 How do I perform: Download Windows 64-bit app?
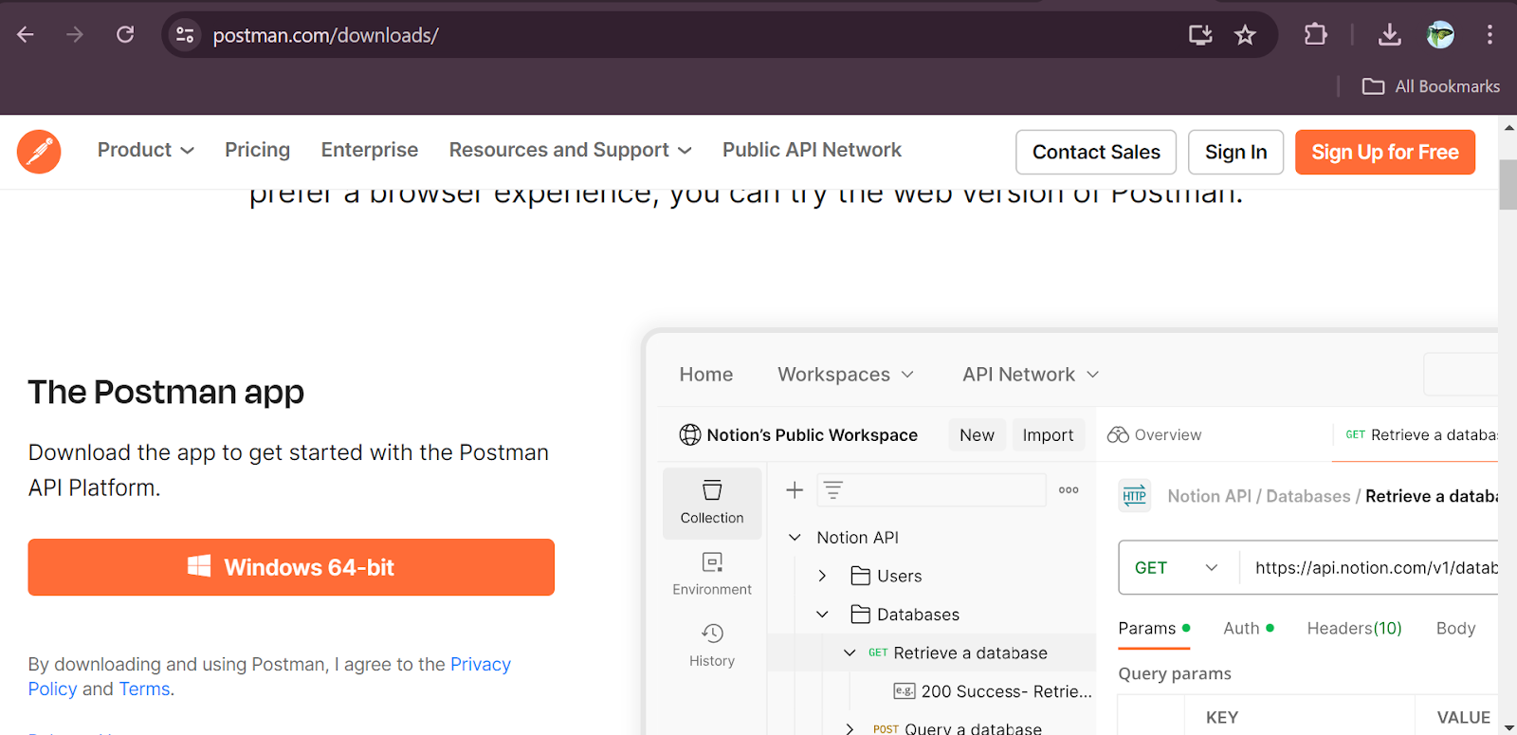(291, 567)
